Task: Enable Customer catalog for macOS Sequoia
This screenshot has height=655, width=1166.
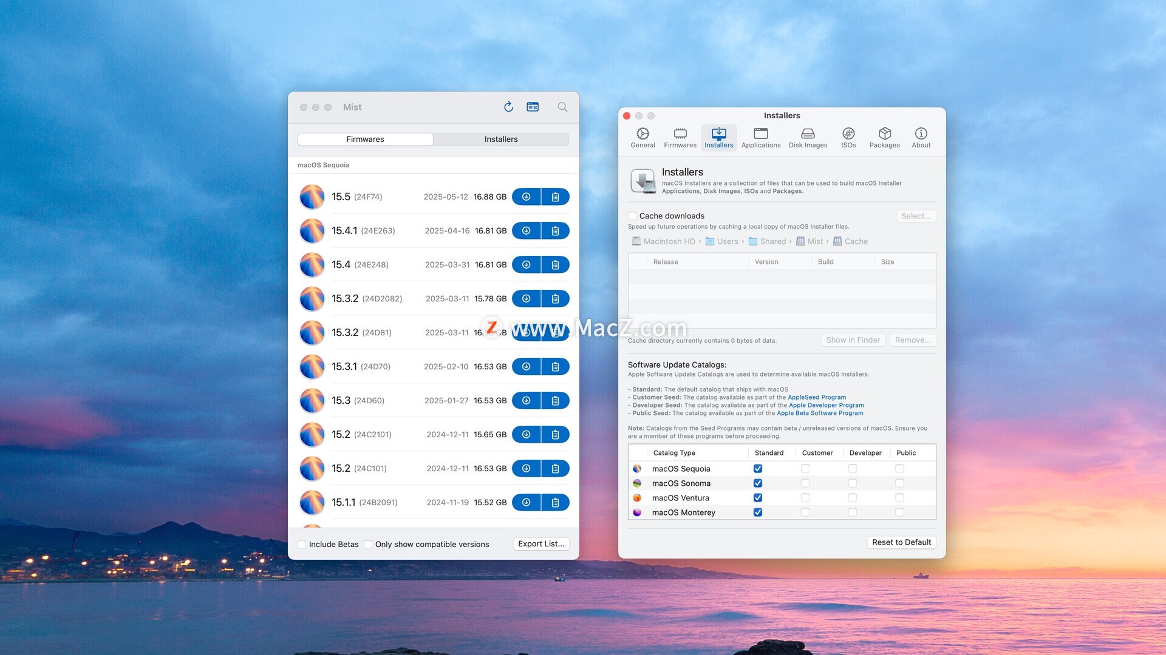Action: [x=805, y=468]
